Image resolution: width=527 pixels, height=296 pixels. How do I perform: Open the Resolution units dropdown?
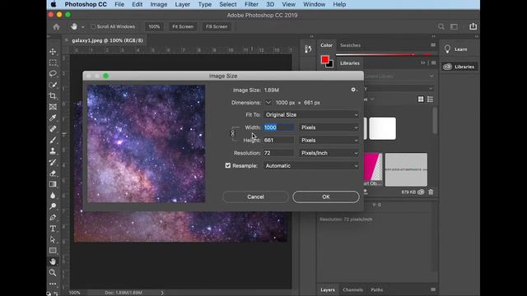click(x=329, y=153)
